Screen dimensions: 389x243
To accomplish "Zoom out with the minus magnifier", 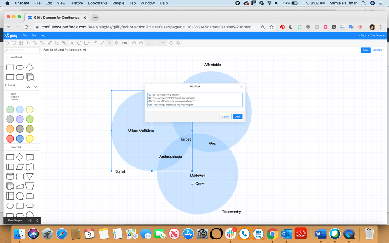I will coord(141,43).
